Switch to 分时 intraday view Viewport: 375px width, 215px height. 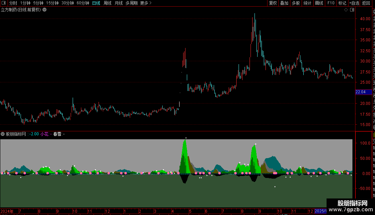click(x=13, y=3)
